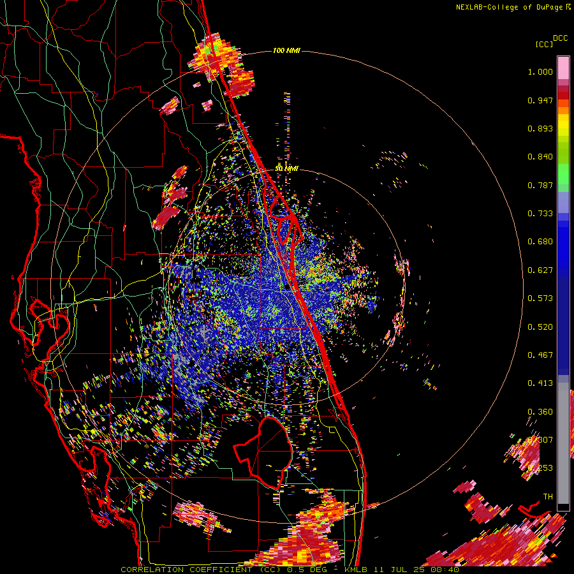
Task: Click the 50 NMI range ring label
Action: (286, 169)
